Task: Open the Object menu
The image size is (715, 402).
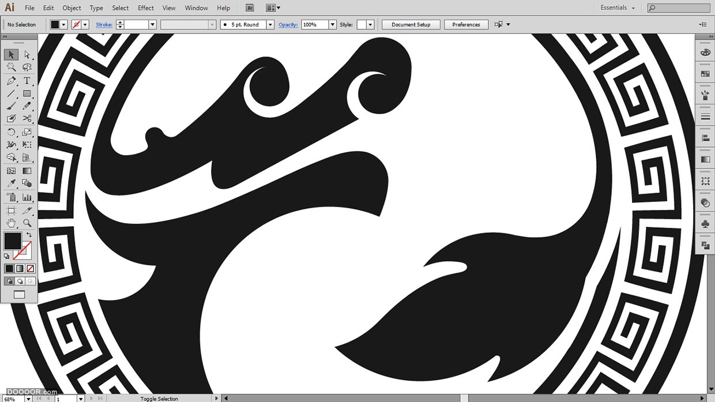Action: (x=71, y=8)
